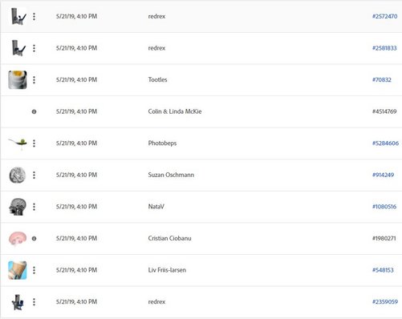
Task: Select the spoon with olive thumbnail
Action: 18,143
